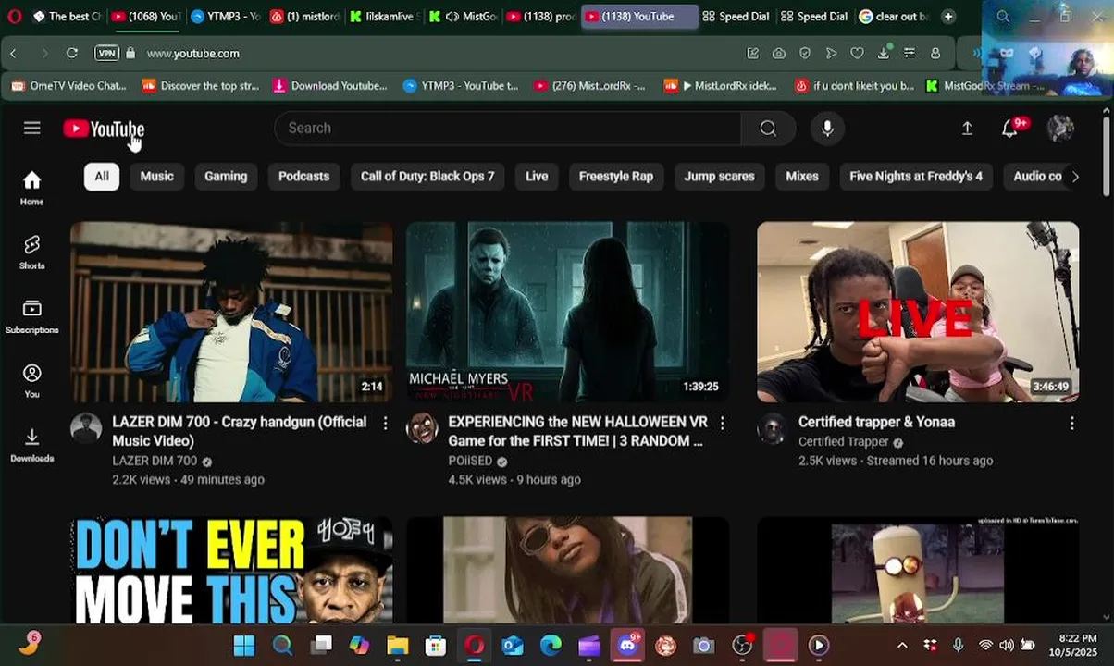This screenshot has height=666, width=1114.
Task: Open the Download Youtube bookmark
Action: (330, 86)
